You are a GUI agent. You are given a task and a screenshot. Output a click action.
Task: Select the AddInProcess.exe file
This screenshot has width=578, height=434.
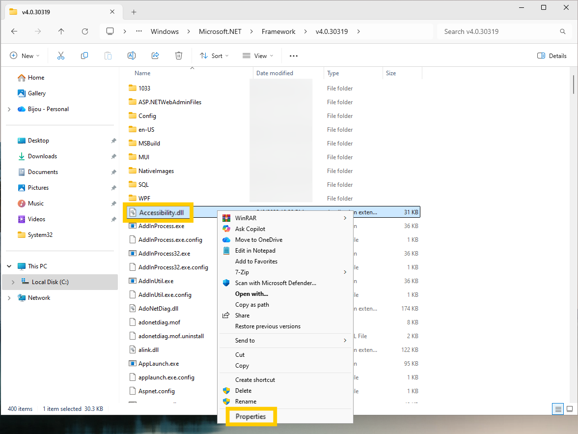tap(162, 226)
